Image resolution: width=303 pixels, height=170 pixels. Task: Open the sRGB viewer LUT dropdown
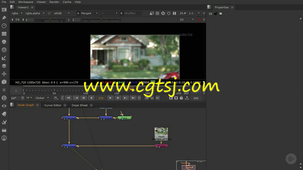(62, 13)
